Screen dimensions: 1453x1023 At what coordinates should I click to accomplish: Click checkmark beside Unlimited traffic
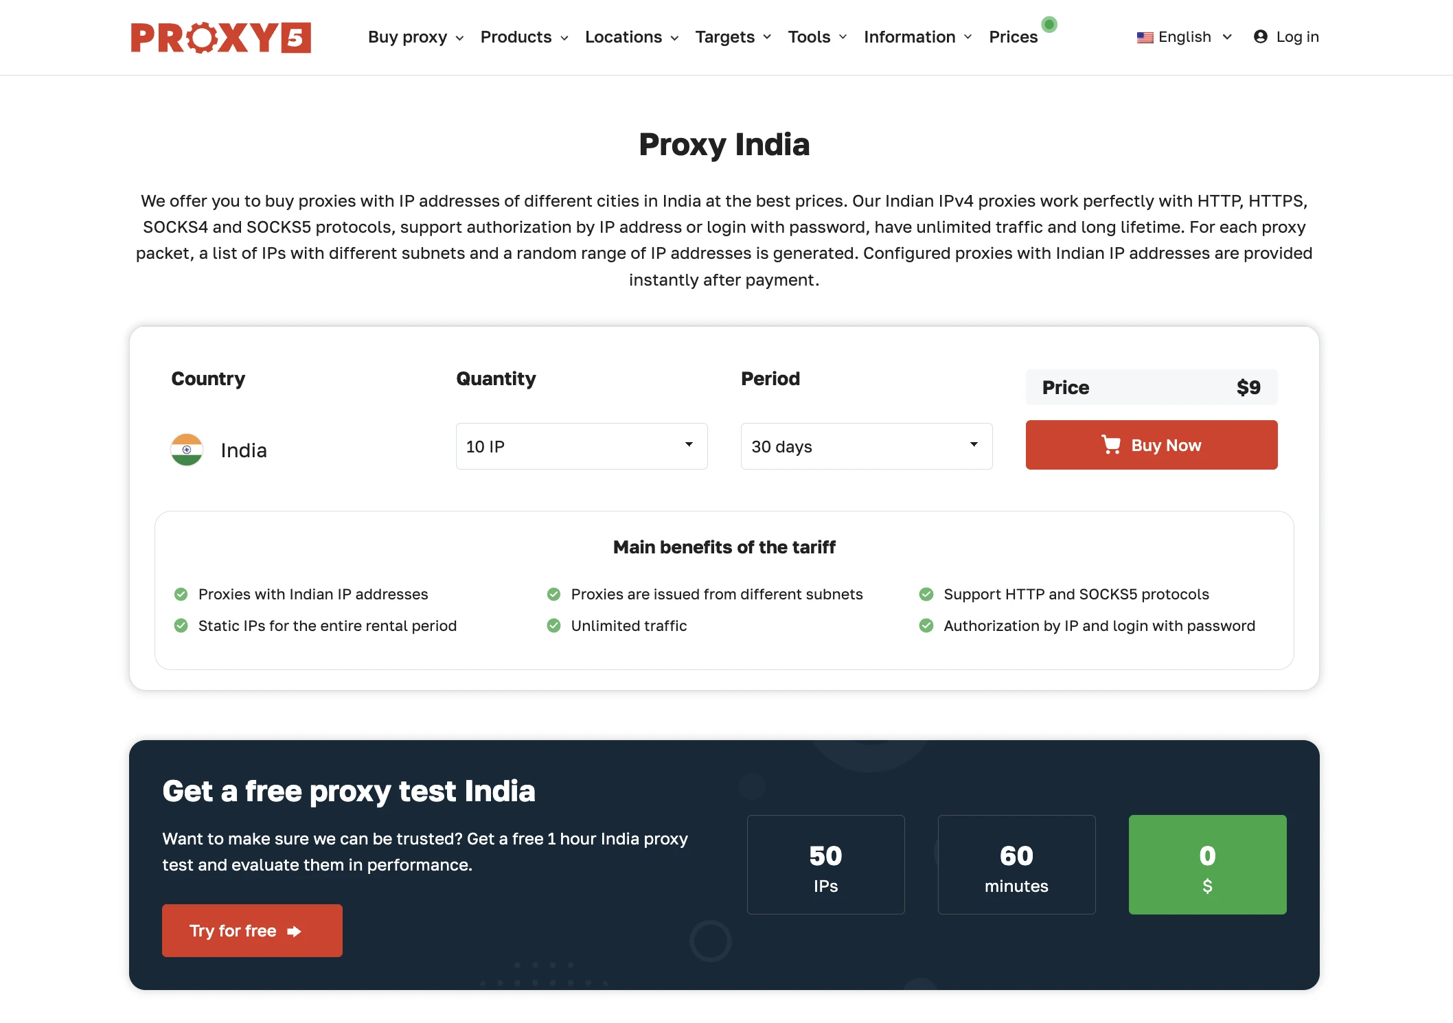(553, 625)
